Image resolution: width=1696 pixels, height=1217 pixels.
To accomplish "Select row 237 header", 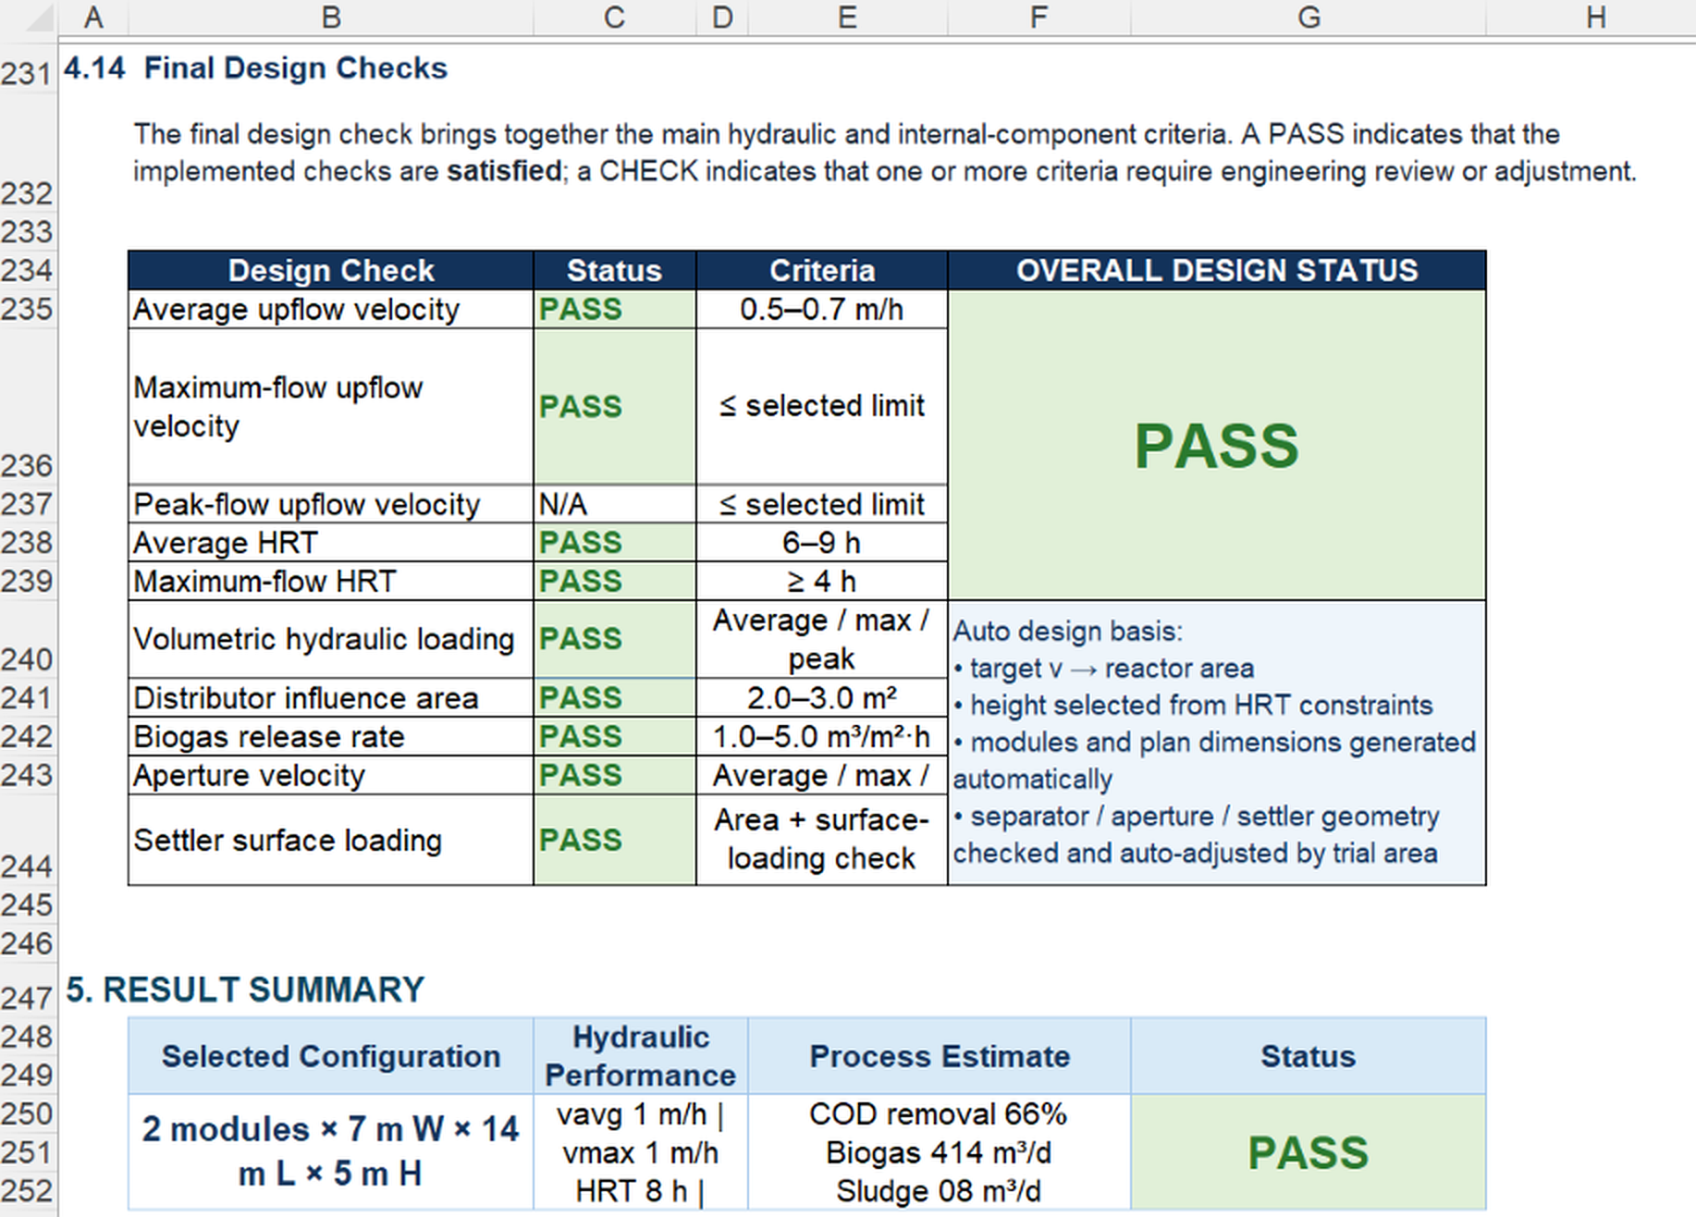I will (x=27, y=505).
